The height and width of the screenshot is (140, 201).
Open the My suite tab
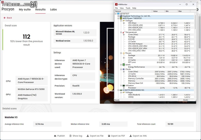[x=25, y=10]
